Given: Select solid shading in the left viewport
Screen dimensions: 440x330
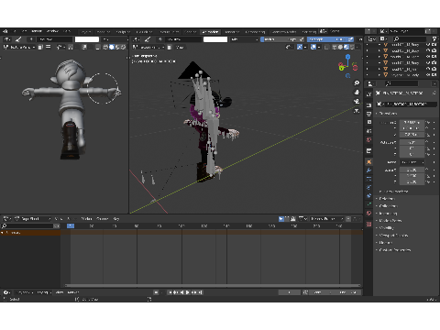Looking at the screenshot, I should click(112, 47).
